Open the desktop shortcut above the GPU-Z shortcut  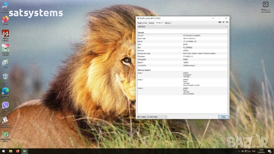(5, 122)
